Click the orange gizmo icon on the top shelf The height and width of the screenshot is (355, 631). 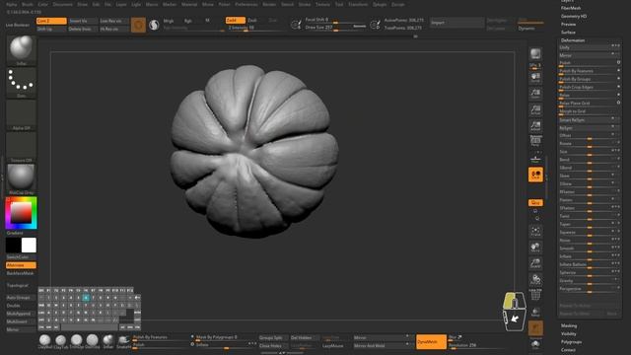point(138,25)
